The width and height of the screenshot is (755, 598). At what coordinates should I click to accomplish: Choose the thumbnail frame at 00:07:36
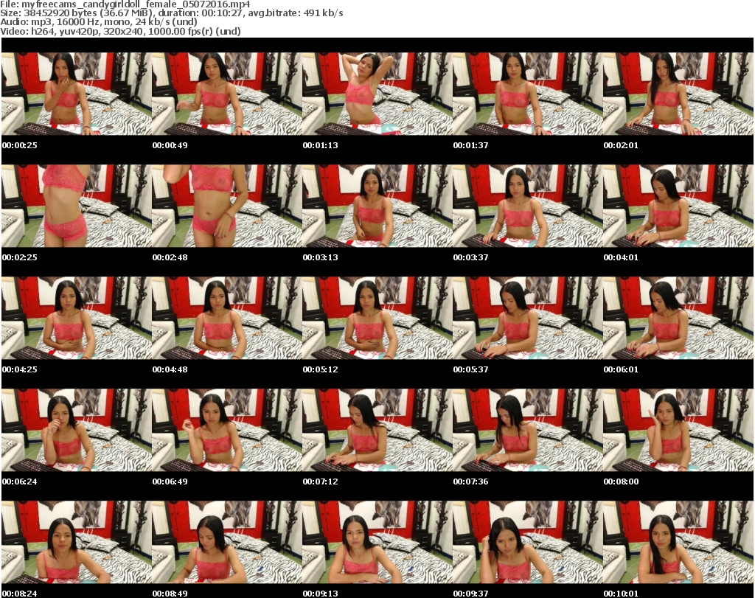(x=528, y=430)
